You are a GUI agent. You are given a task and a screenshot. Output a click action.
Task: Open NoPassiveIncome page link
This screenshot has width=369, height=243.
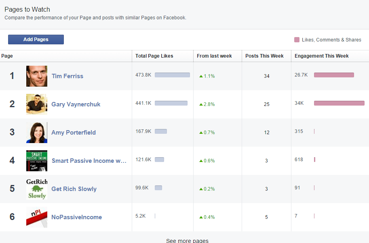click(x=76, y=217)
